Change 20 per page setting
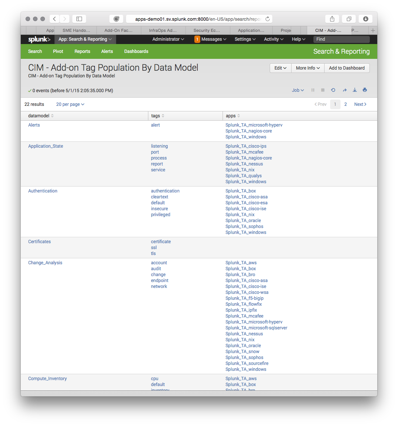Viewport: 398px width, 426px height. pos(70,104)
